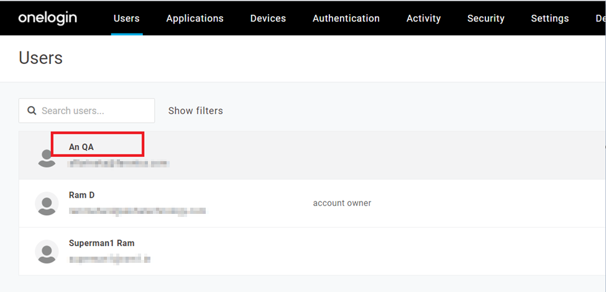Navigate to the Settings menu
Screen dimensions: 606x292
click(x=549, y=19)
